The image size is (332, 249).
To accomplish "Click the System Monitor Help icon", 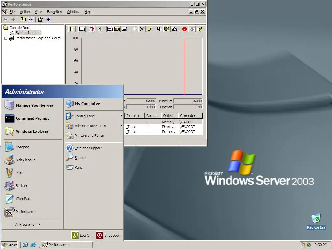I will point(199,29).
